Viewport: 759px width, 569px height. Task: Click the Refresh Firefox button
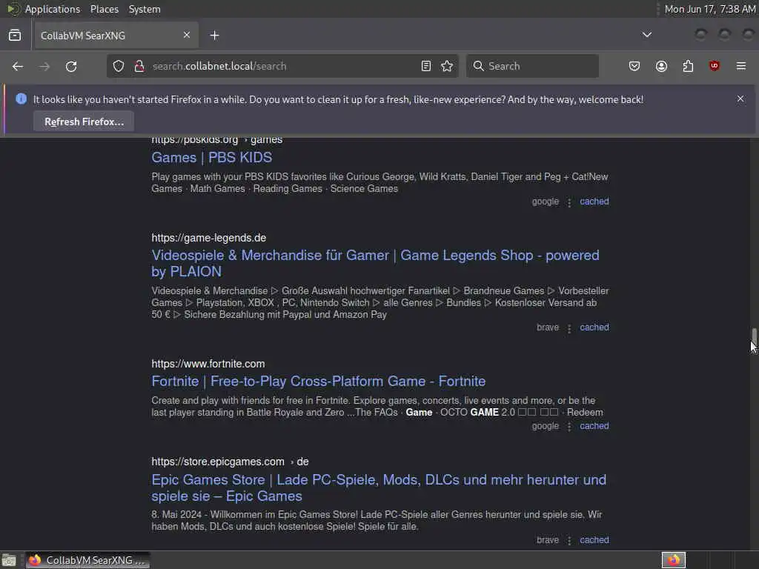tap(84, 122)
